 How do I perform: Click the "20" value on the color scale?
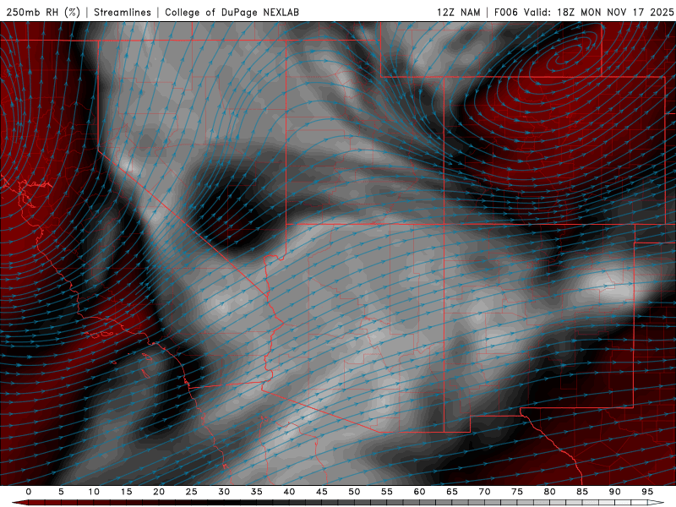tap(159, 492)
